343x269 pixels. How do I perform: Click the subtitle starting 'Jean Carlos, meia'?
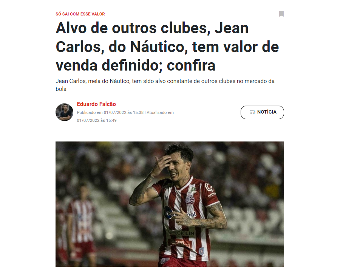point(165,85)
